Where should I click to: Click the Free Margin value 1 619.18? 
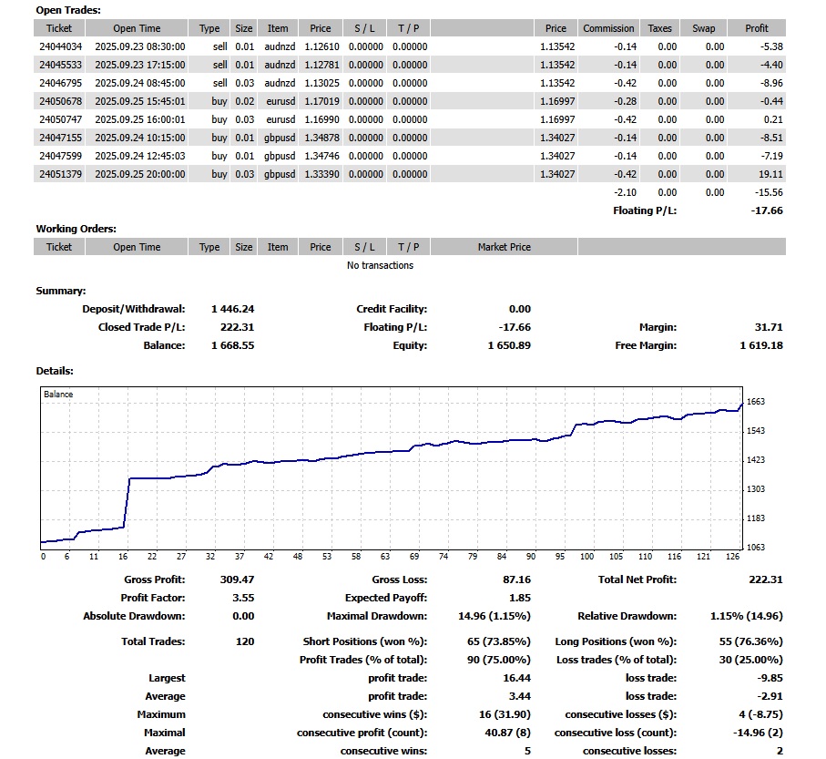(x=760, y=345)
